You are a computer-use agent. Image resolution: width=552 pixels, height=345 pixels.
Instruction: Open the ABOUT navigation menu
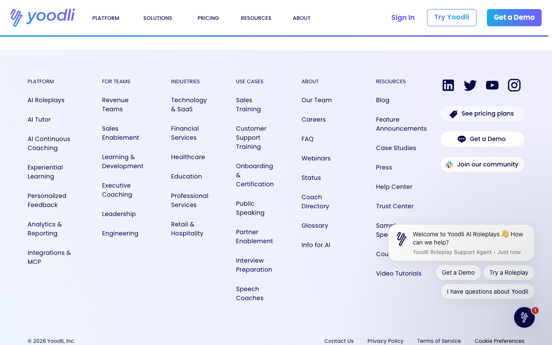[x=301, y=18]
